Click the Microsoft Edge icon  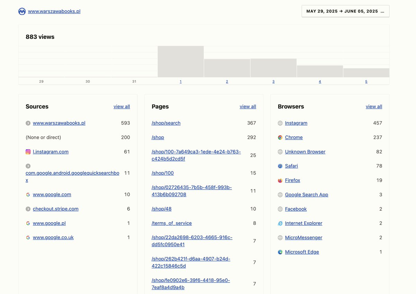point(280,252)
